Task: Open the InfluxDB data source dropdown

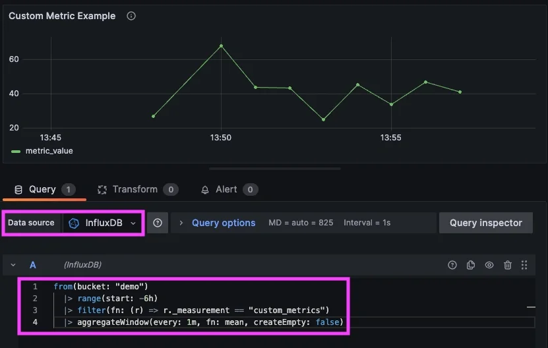Action: tap(102, 223)
